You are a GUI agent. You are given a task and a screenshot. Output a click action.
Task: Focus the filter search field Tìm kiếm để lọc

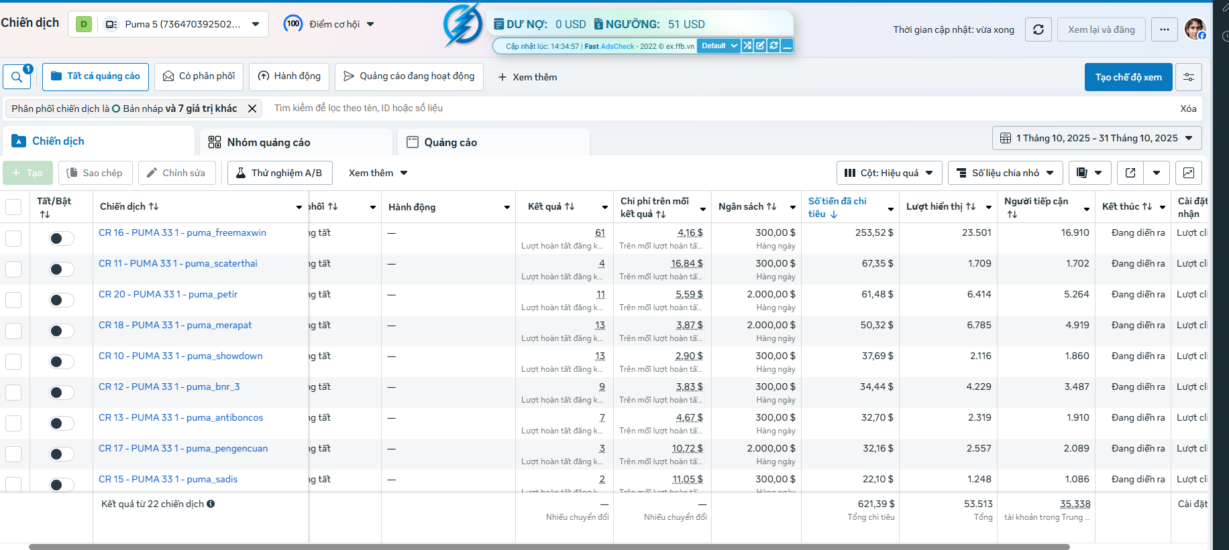click(x=718, y=108)
